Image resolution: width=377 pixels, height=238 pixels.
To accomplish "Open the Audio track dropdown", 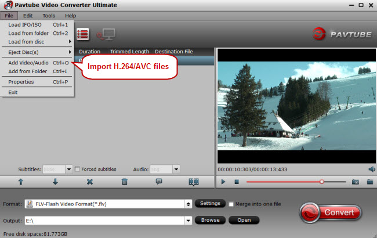I will pos(176,170).
